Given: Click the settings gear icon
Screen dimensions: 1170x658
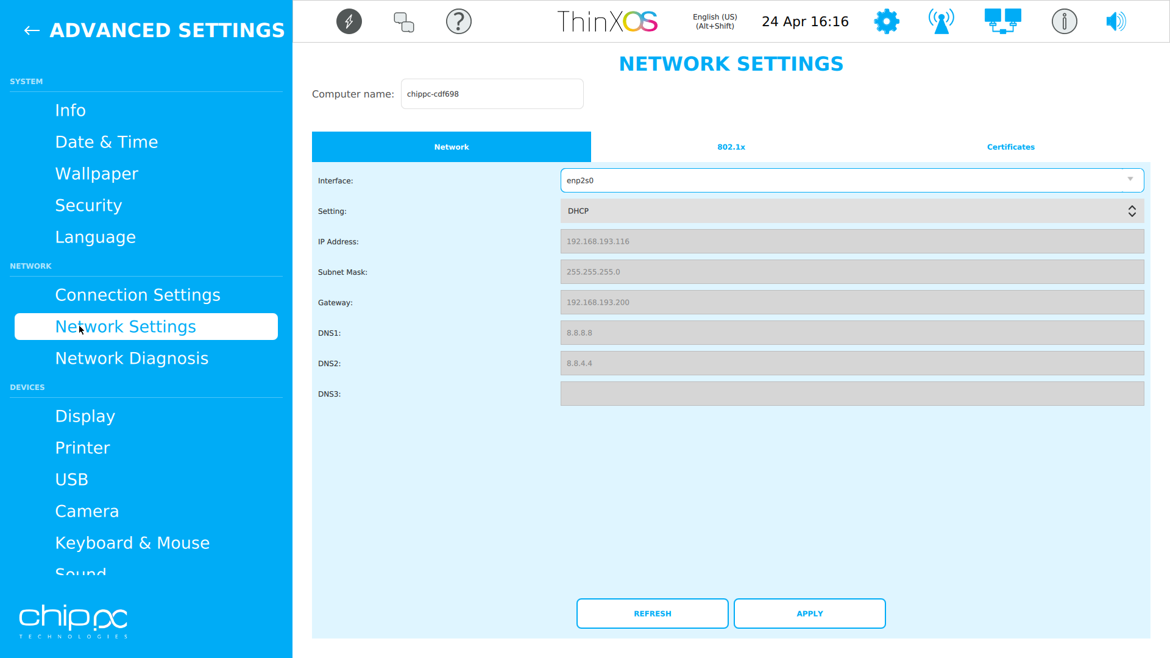Looking at the screenshot, I should coord(886,21).
